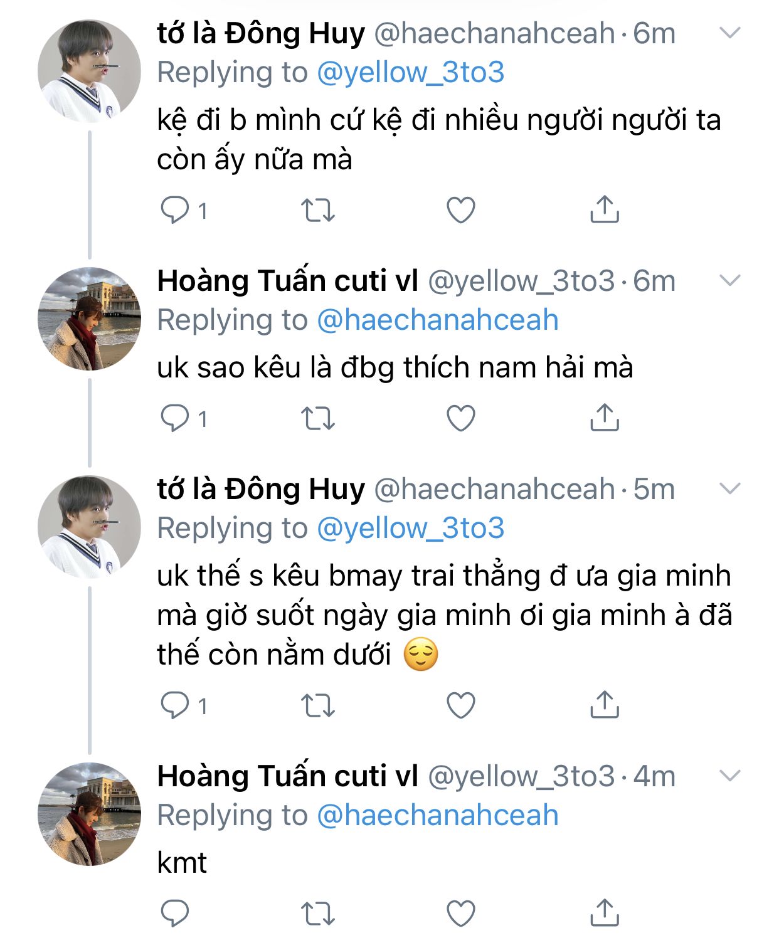This screenshot has width=779, height=943.
Task: Share the first tweet by Đông Huy
Action: [x=605, y=209]
